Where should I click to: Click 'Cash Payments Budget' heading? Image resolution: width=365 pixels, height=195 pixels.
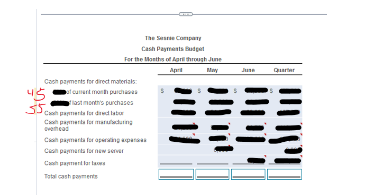[173, 49]
